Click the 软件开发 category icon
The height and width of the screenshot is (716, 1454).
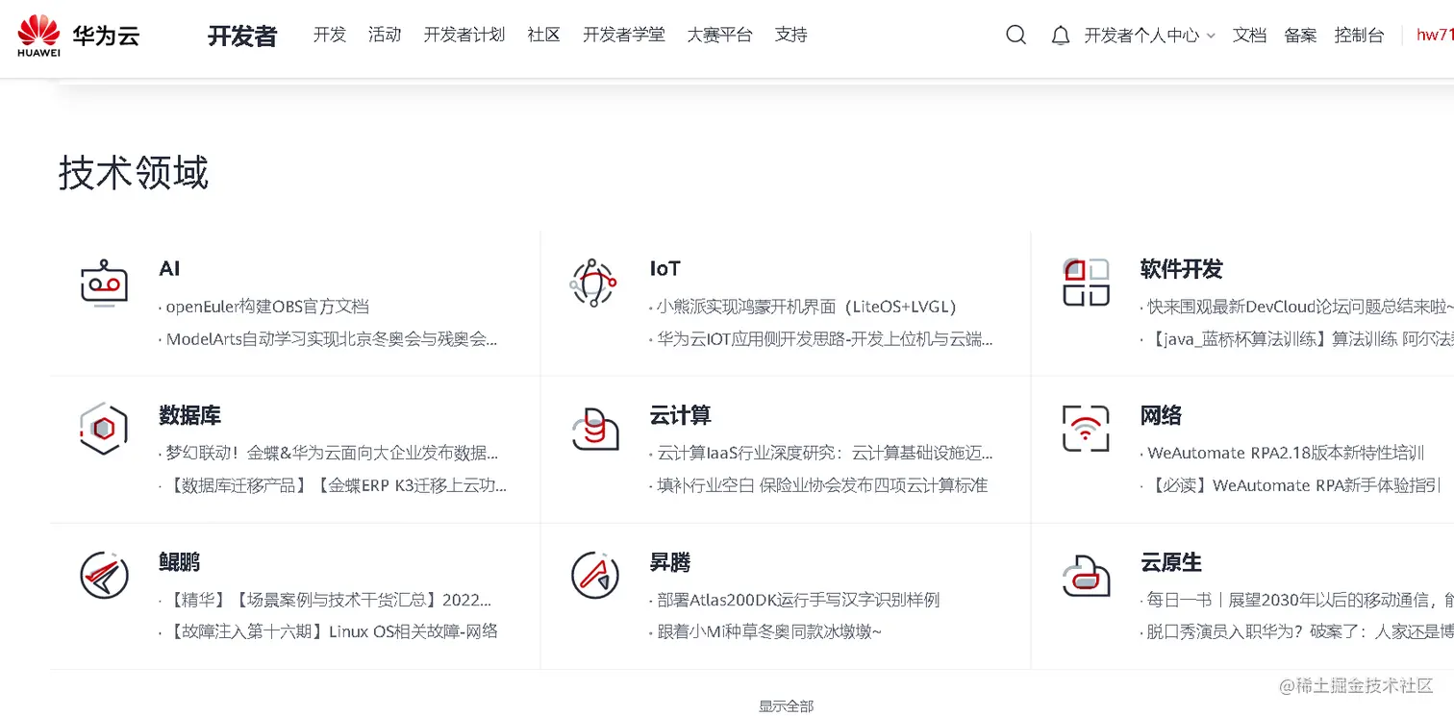point(1086,283)
